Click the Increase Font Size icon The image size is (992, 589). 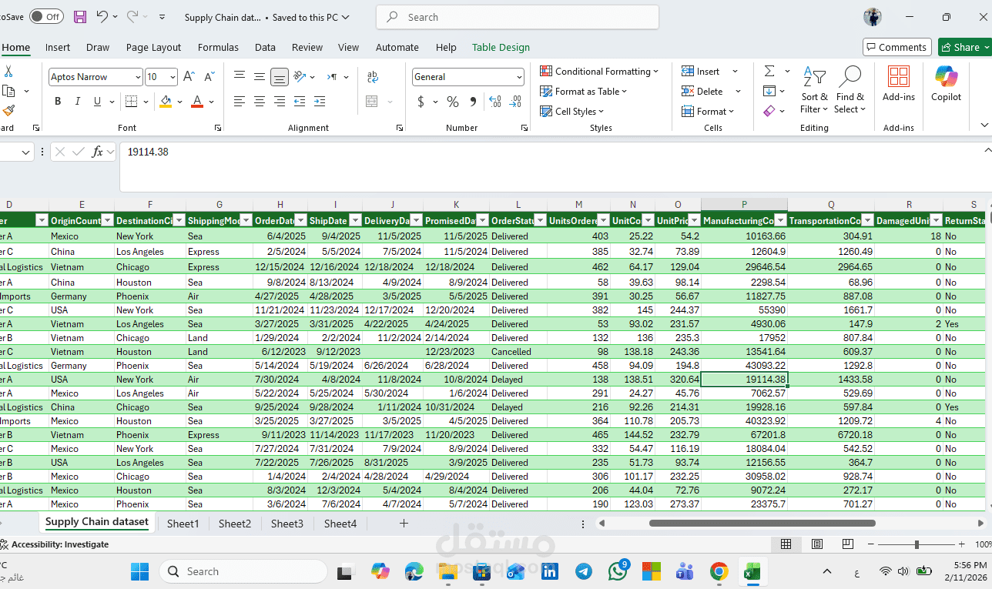[189, 77]
